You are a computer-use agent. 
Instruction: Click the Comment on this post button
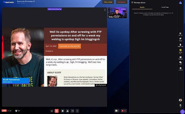pyautogui.click(x=69, y=46)
